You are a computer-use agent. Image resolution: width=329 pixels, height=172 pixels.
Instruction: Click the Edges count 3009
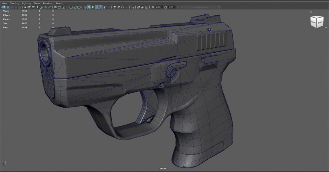[24, 15]
